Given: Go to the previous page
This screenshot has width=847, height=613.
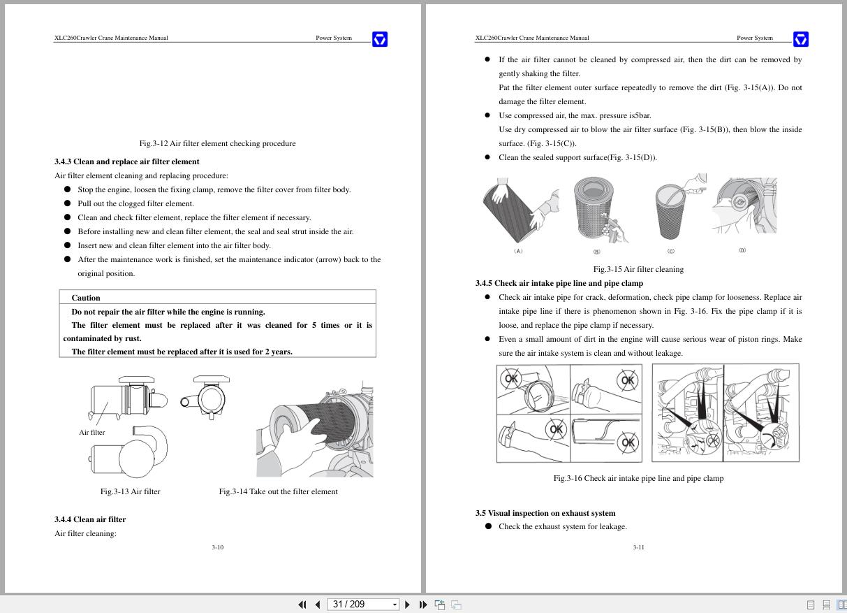Looking at the screenshot, I should 318,605.
